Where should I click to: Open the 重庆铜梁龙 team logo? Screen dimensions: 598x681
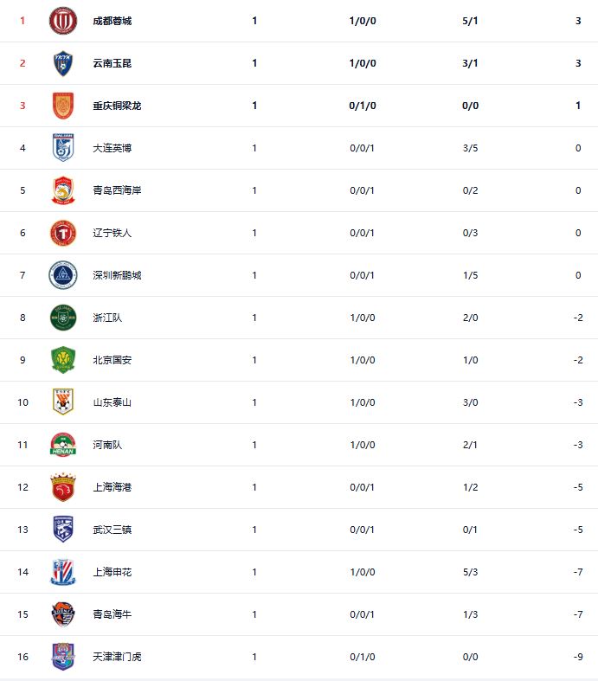point(63,106)
